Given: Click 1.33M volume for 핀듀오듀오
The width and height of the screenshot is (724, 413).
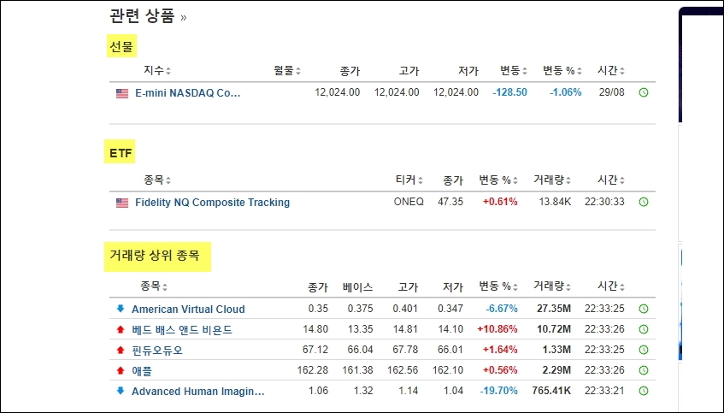Looking at the screenshot, I should click(556, 350).
